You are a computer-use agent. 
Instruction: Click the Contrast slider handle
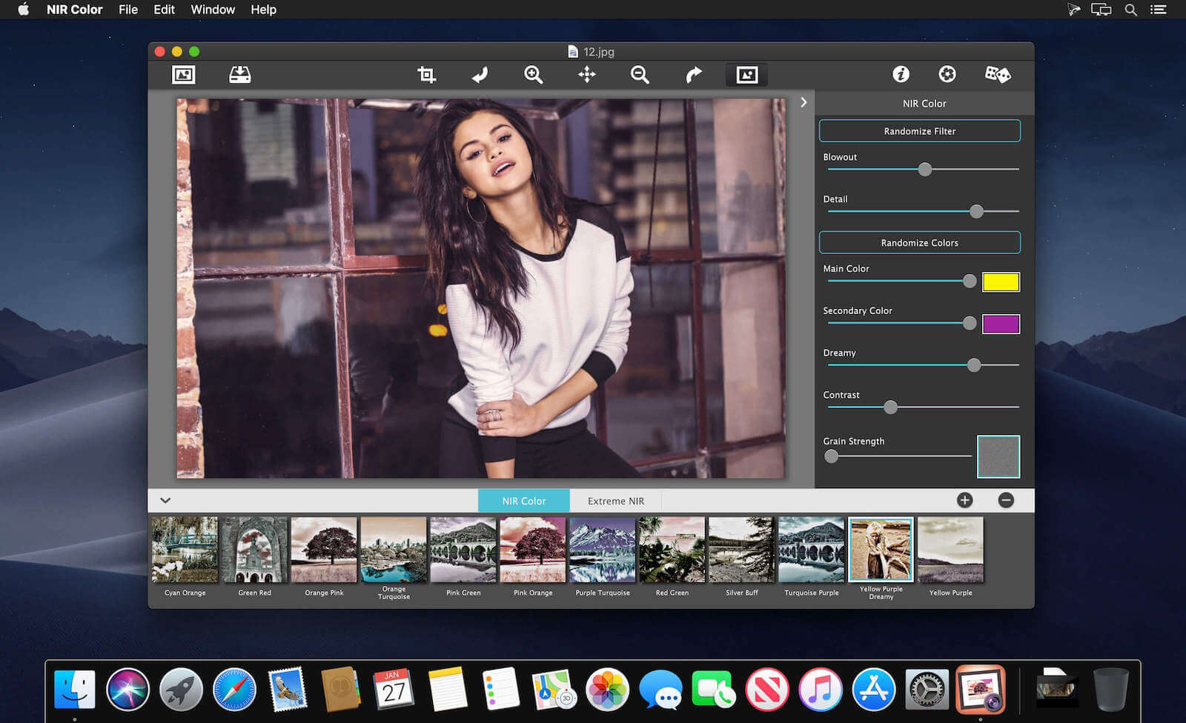tap(890, 407)
